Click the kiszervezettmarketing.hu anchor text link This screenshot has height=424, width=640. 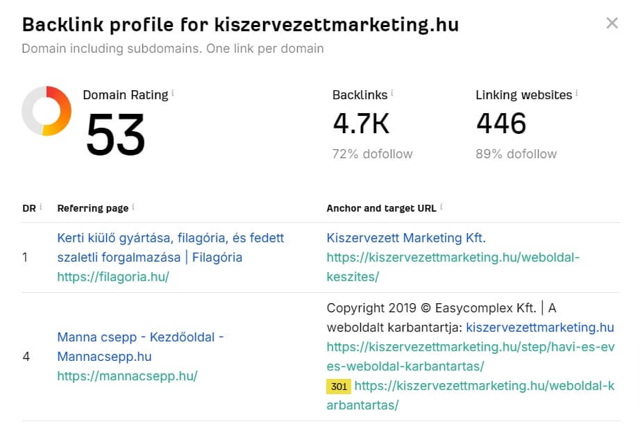coord(540,328)
